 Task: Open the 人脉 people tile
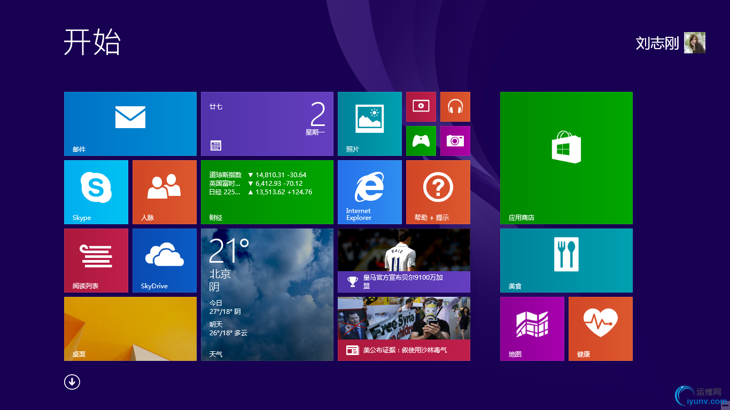coord(165,192)
